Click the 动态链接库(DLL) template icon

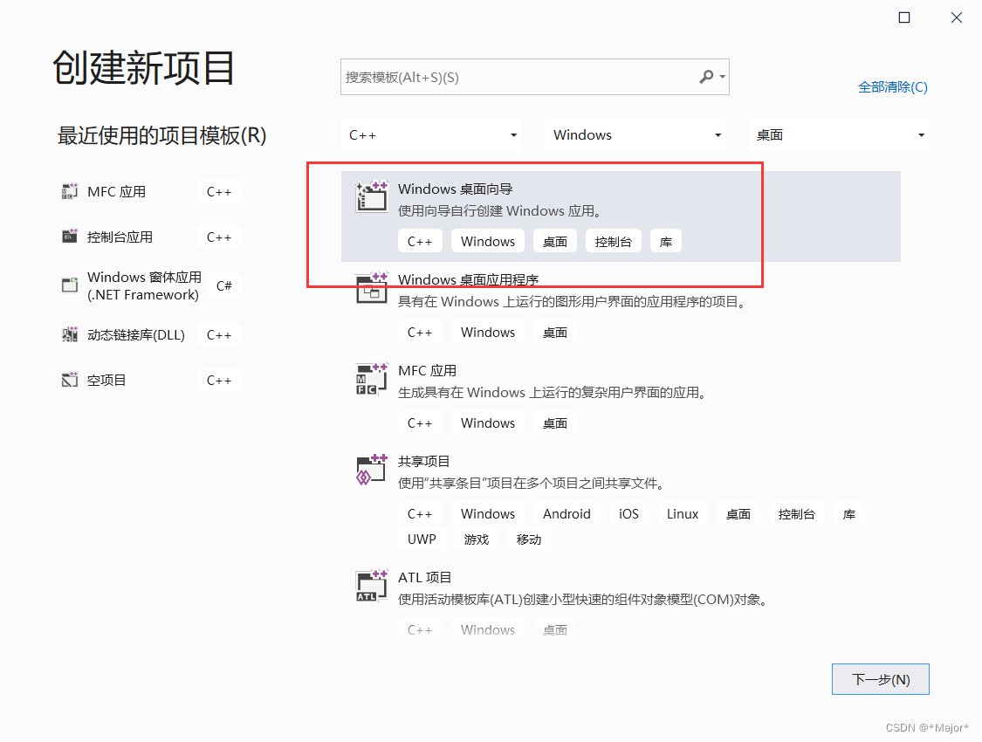[70, 334]
